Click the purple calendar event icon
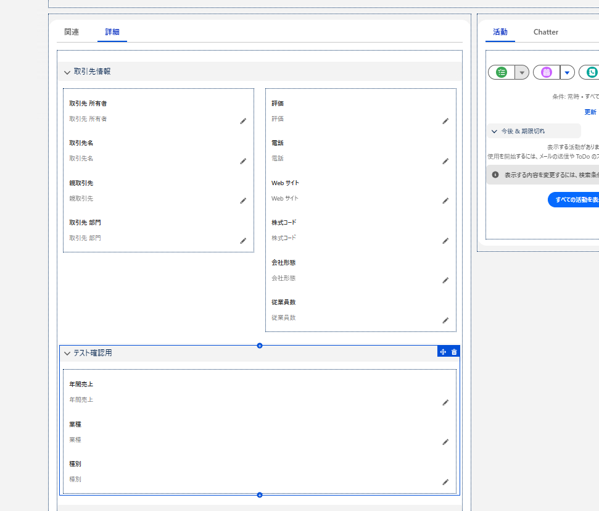 point(547,72)
